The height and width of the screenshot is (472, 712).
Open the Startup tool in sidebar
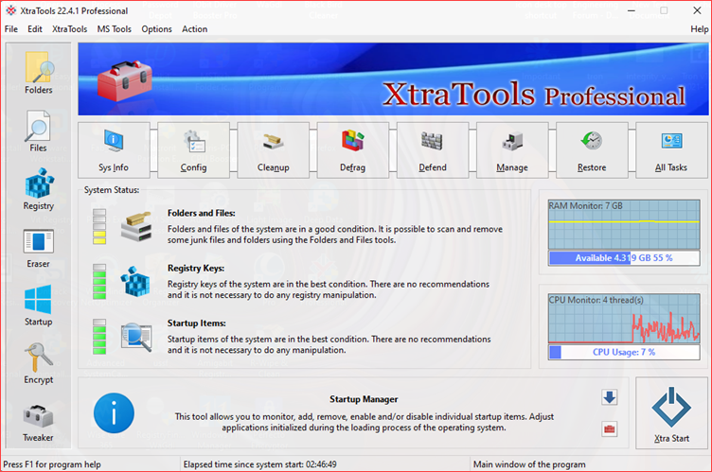tap(39, 305)
